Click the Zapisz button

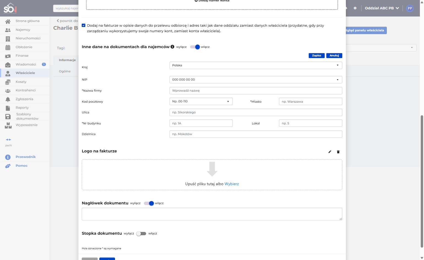pyautogui.click(x=317, y=56)
